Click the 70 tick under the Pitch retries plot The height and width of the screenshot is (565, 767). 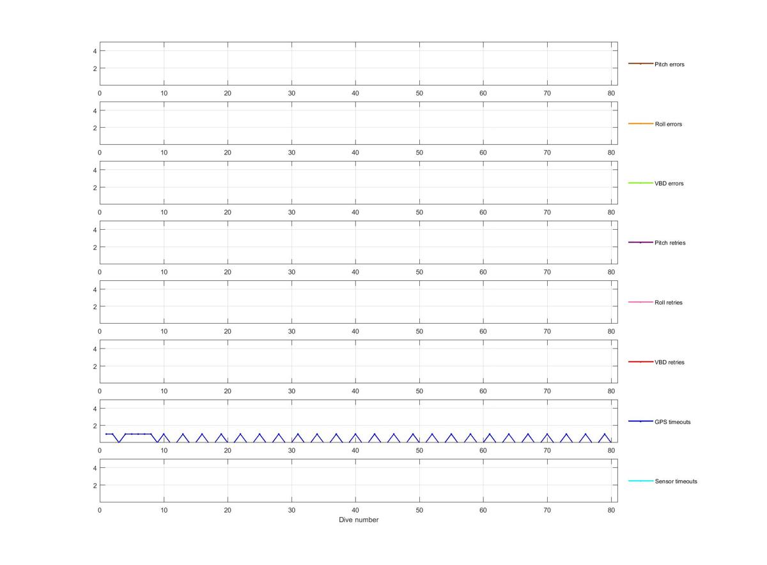[x=547, y=272]
